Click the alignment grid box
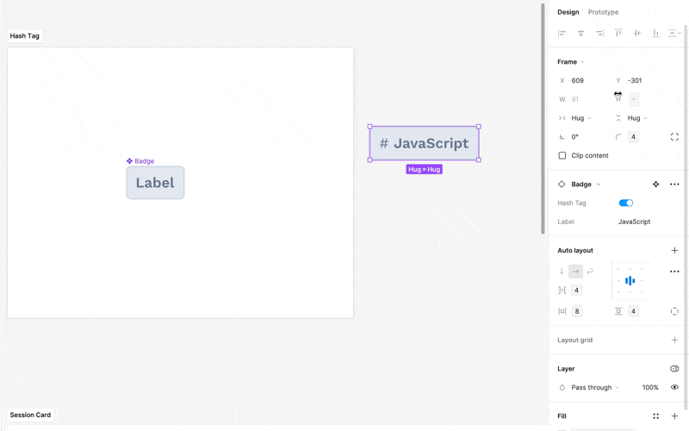 pyautogui.click(x=630, y=281)
